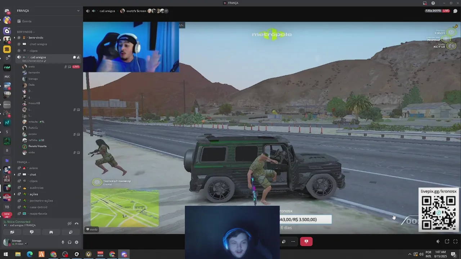Open the TB server icon

(x=7, y=207)
